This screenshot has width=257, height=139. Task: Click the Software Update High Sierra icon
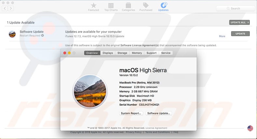pyautogui.click(x=12, y=34)
